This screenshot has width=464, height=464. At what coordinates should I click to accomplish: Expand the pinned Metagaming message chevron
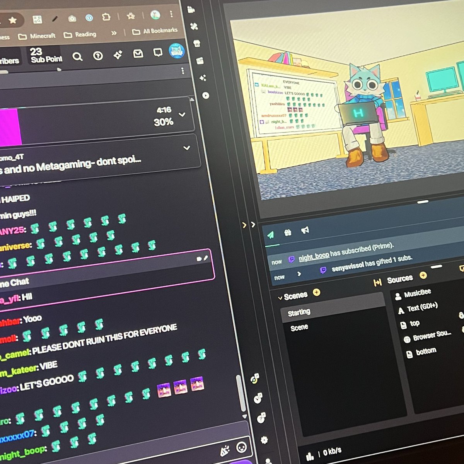pos(186,148)
